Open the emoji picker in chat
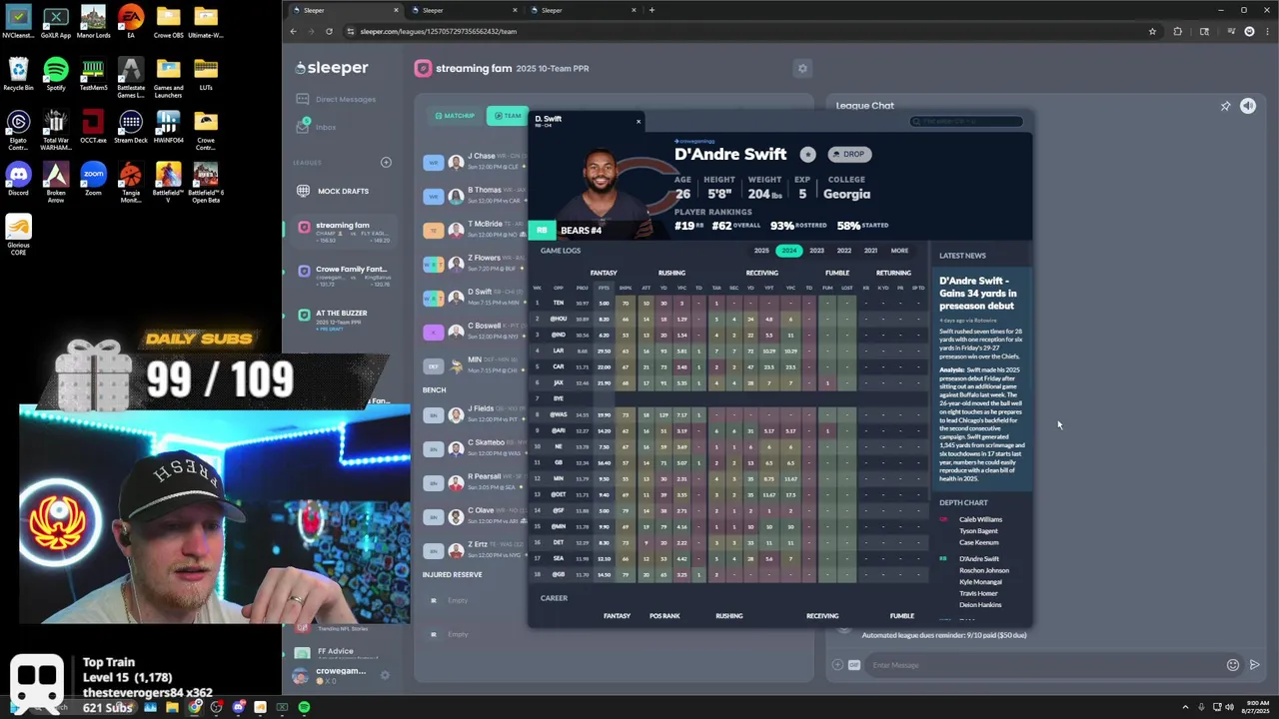 (1233, 665)
